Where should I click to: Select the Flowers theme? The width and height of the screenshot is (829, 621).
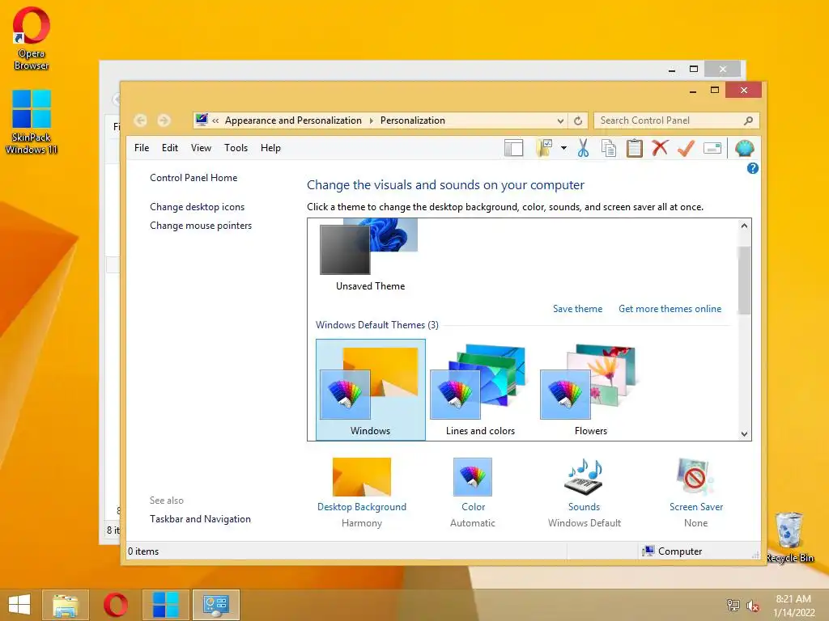(x=590, y=390)
